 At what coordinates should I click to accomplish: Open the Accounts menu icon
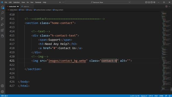[2, 86]
